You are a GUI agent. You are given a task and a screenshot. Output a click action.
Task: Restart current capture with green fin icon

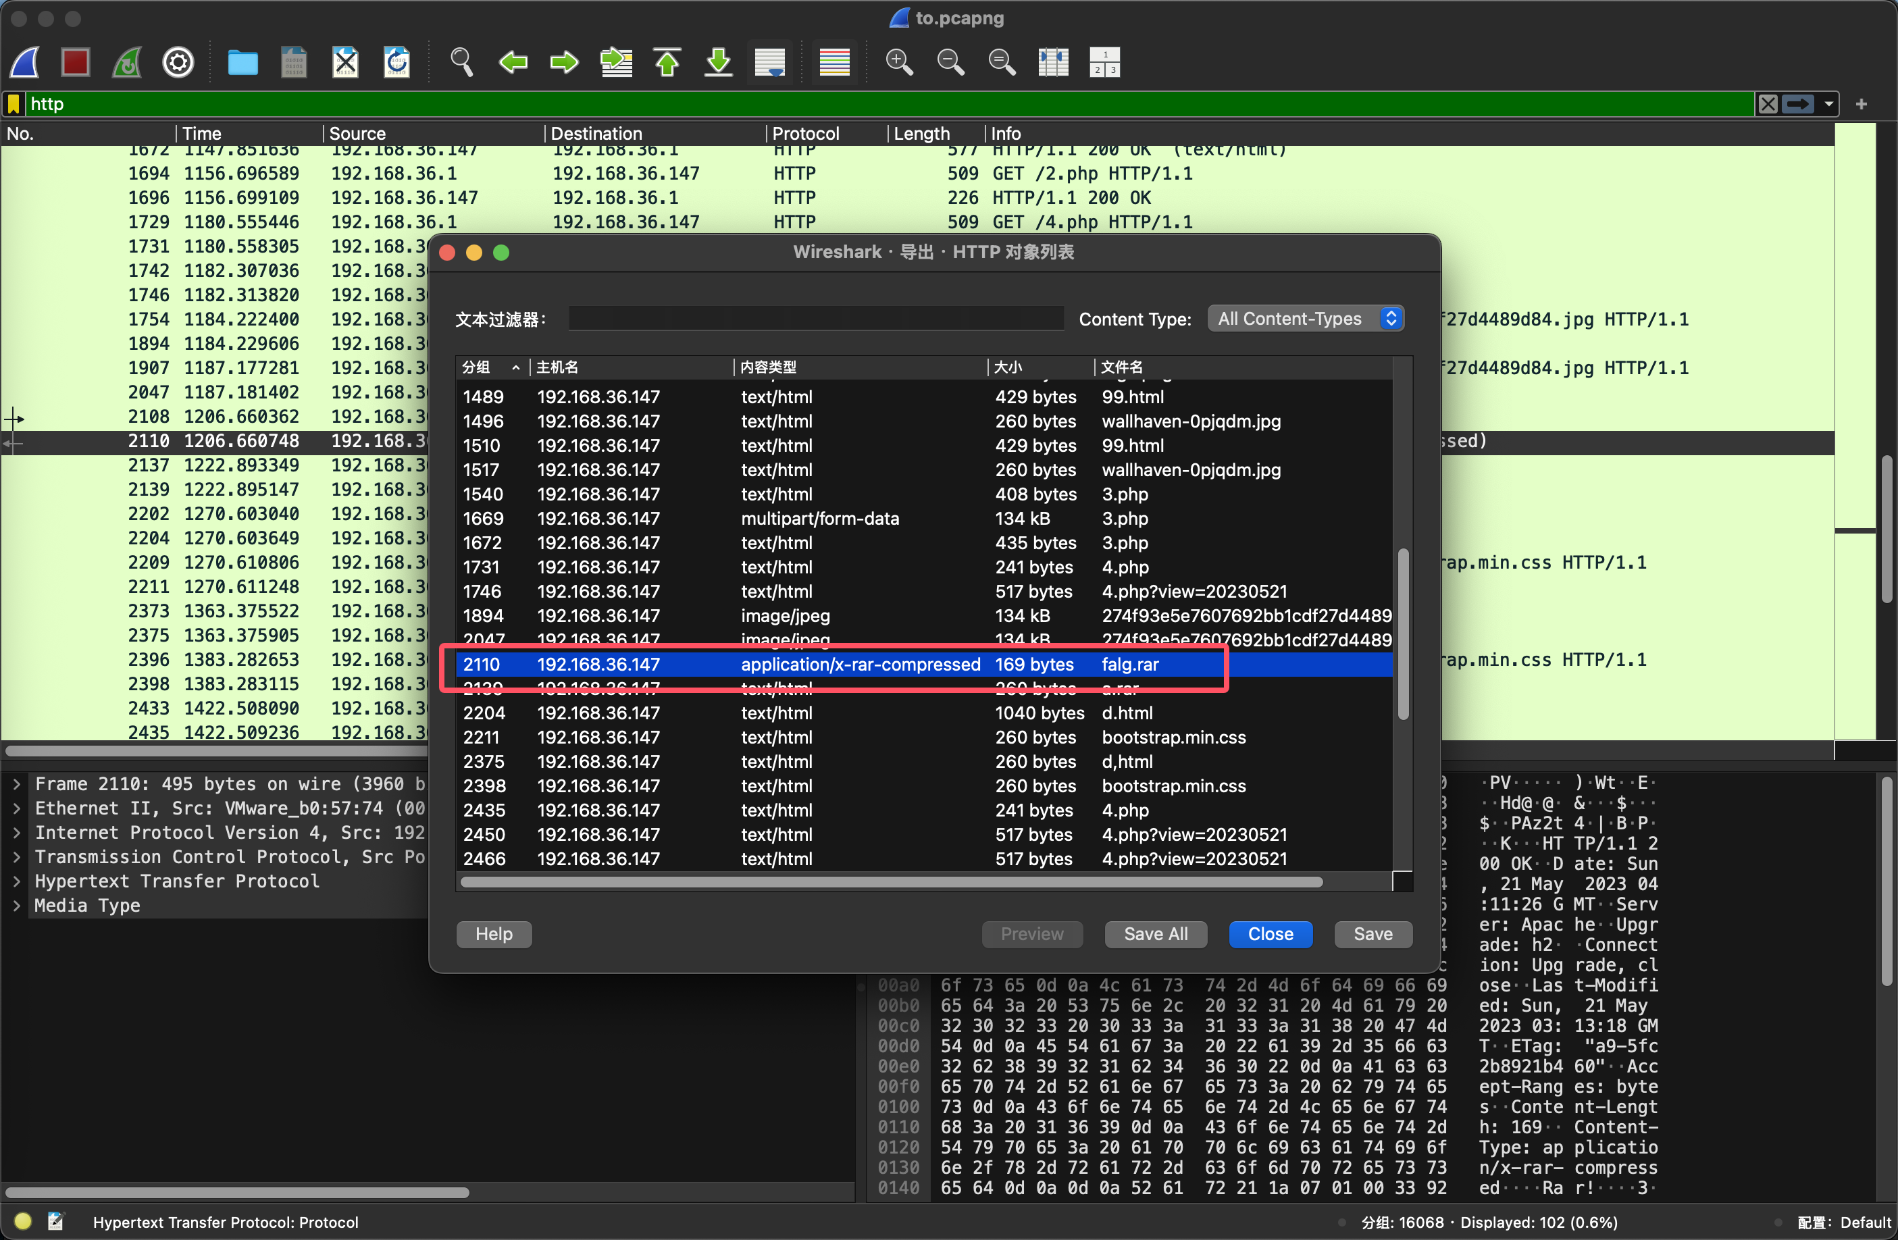(127, 62)
